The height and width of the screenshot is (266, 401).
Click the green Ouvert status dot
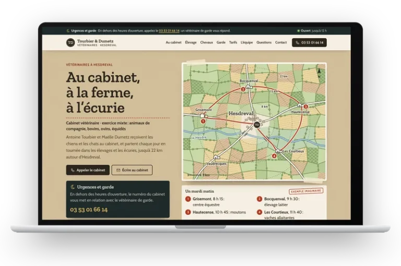(x=298, y=31)
